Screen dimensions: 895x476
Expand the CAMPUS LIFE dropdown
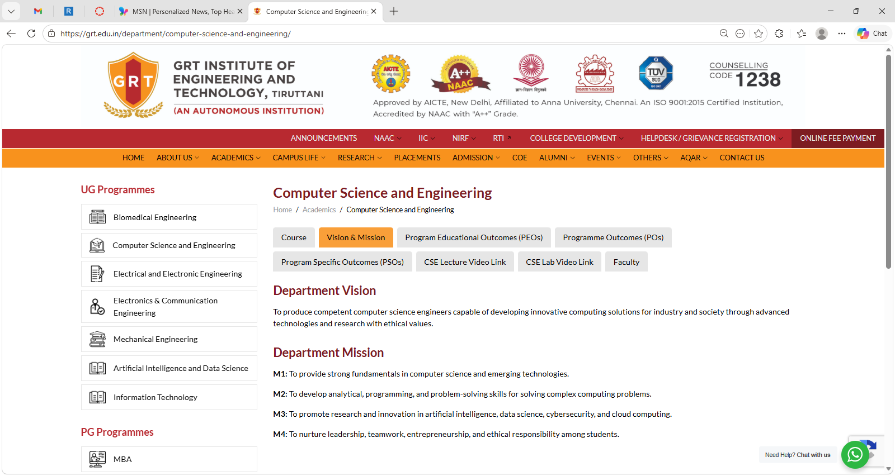click(x=299, y=158)
